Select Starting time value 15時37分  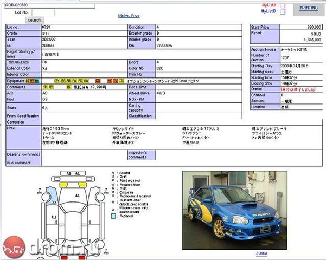(289, 77)
